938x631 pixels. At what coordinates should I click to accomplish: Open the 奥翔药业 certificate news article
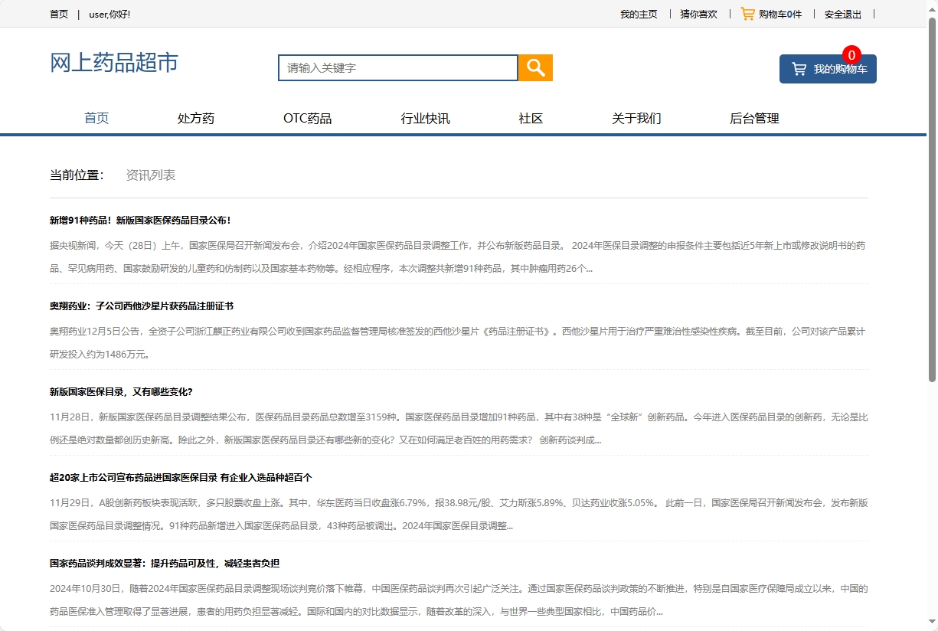(142, 306)
